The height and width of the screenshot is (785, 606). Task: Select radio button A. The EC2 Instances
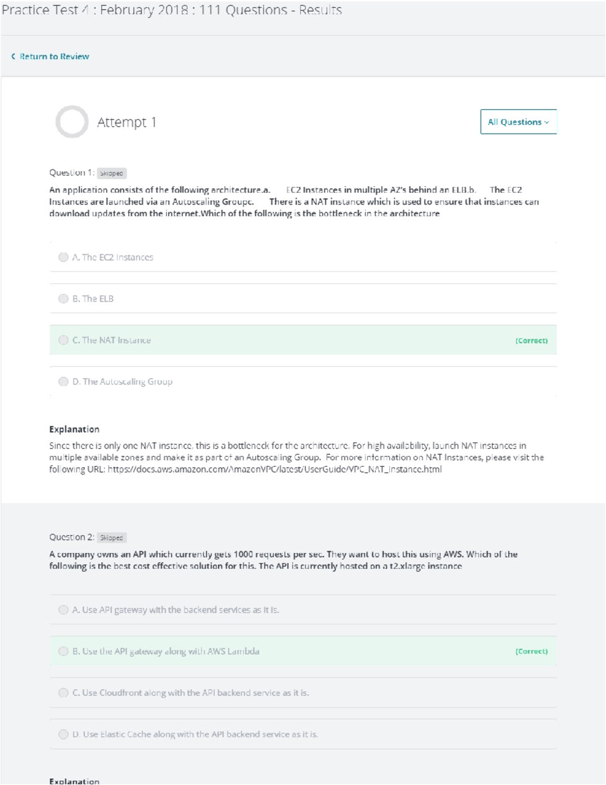point(63,257)
